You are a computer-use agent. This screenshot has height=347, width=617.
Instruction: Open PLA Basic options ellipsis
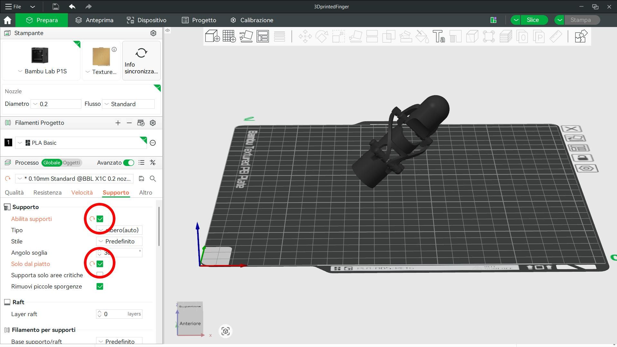153,143
